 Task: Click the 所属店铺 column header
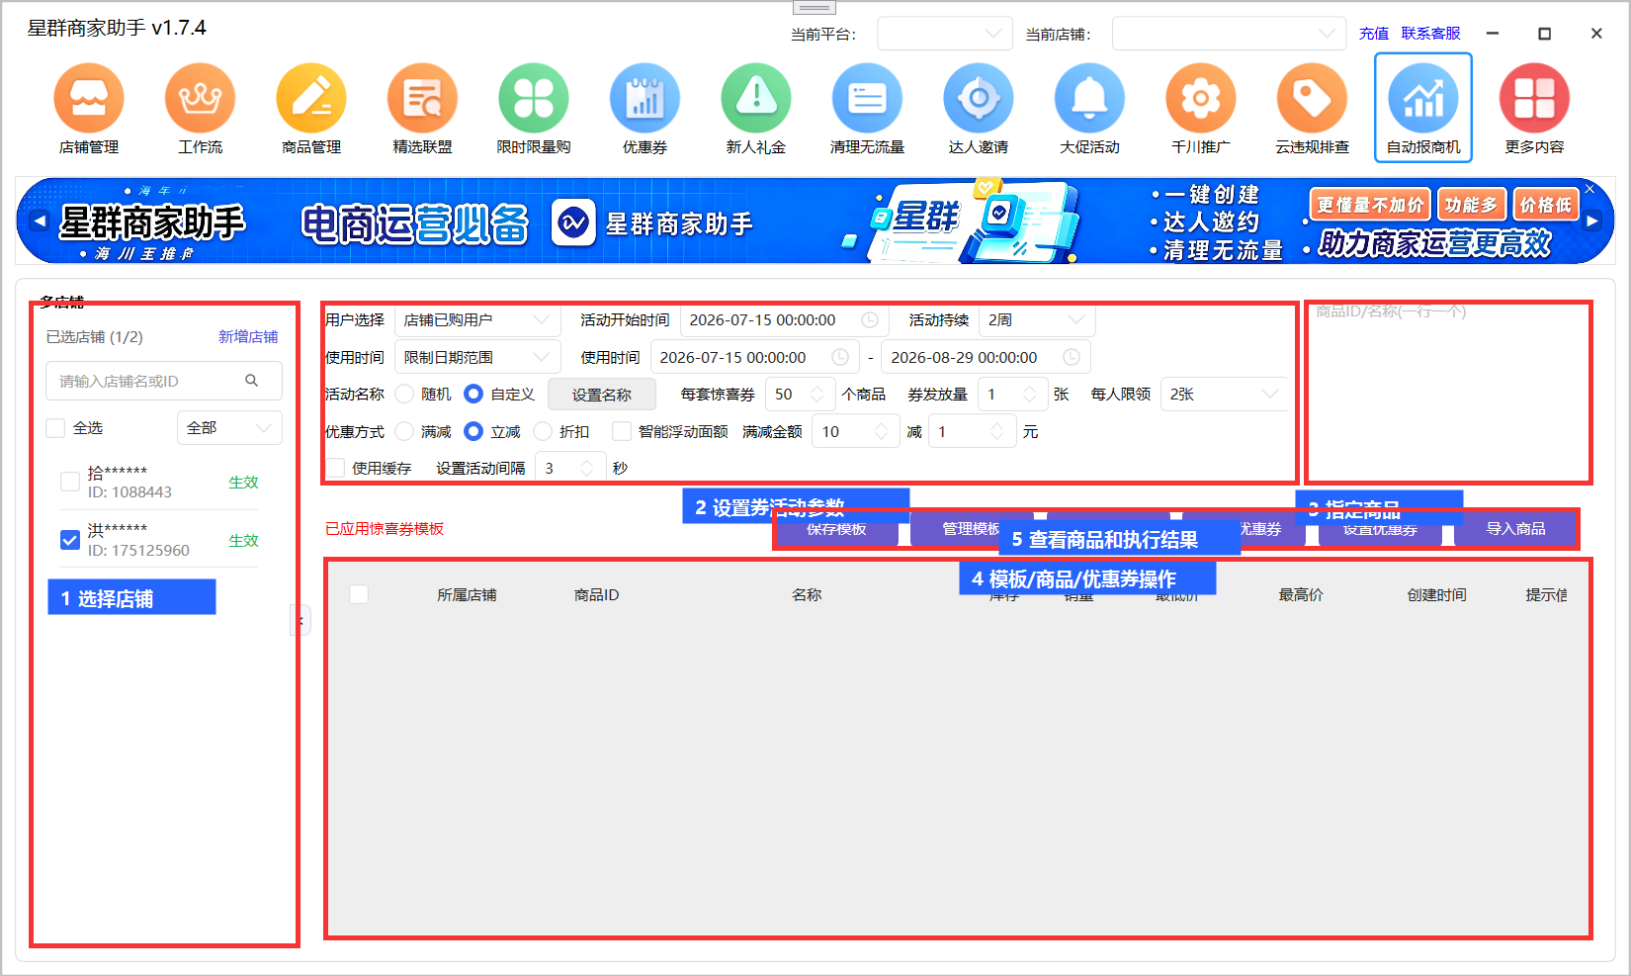pos(468,595)
